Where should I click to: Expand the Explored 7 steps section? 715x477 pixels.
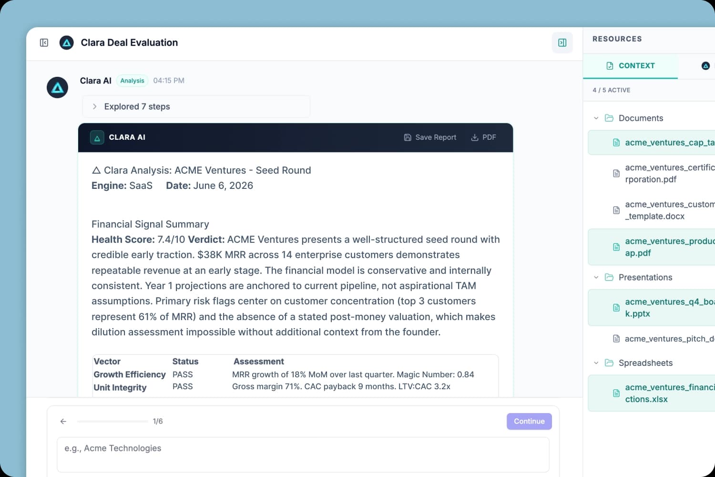pos(196,106)
